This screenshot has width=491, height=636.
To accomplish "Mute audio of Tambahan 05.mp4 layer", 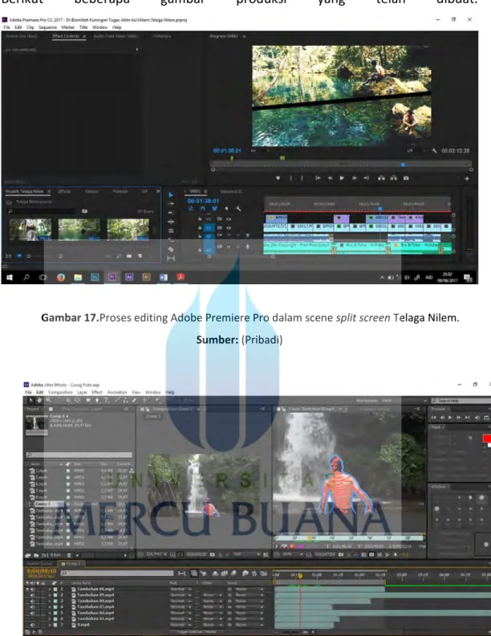I will pos(32,595).
